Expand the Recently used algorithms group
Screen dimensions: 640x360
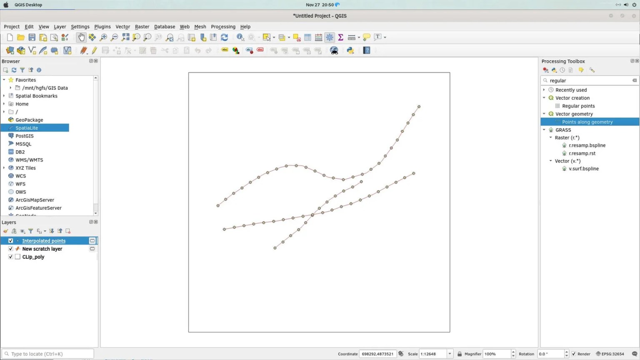coord(544,90)
